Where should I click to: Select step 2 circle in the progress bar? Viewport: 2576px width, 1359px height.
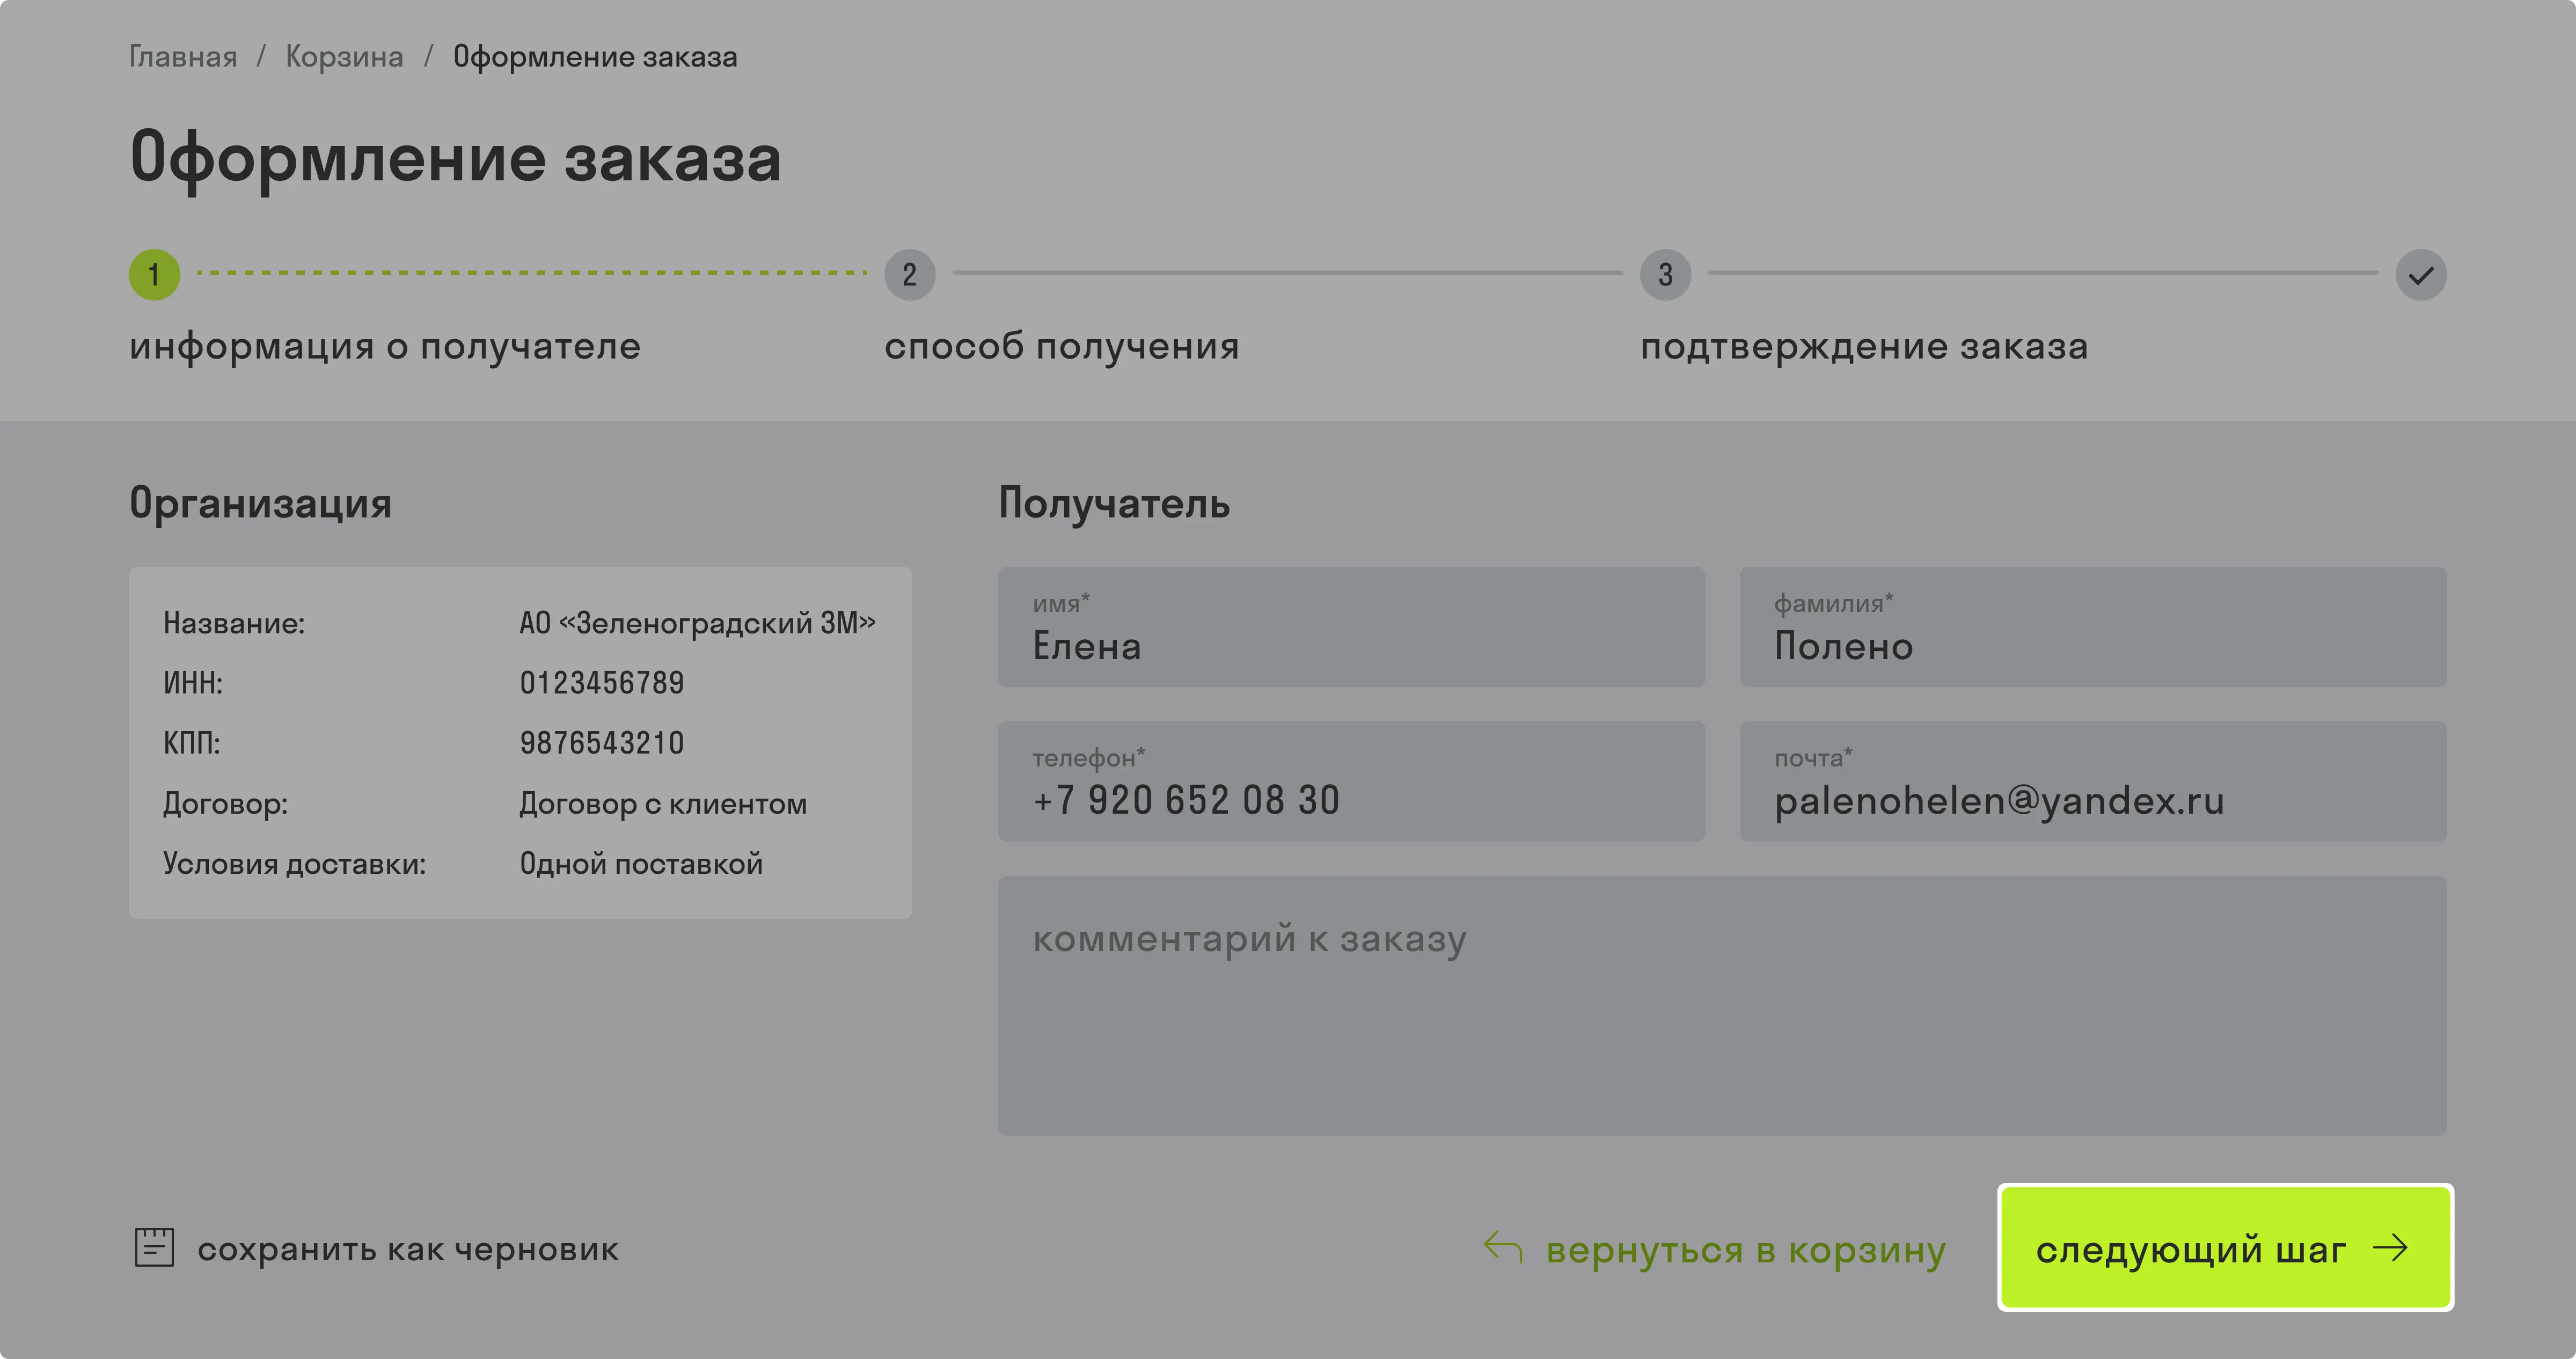[x=909, y=274]
